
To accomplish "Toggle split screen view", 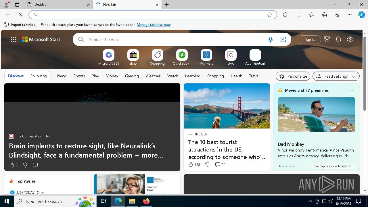I will click(299, 15).
